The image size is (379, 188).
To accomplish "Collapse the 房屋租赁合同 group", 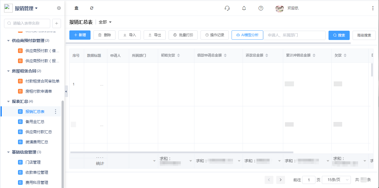I will coord(8,71).
